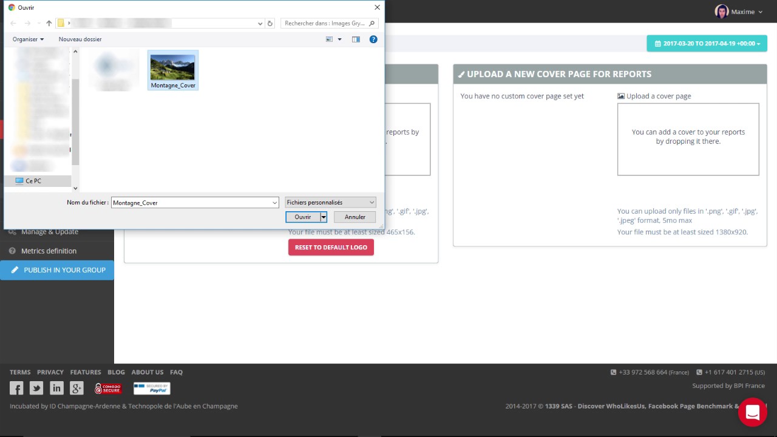Open the Blog footer link
Screen dimensions: 777x437
116,372
